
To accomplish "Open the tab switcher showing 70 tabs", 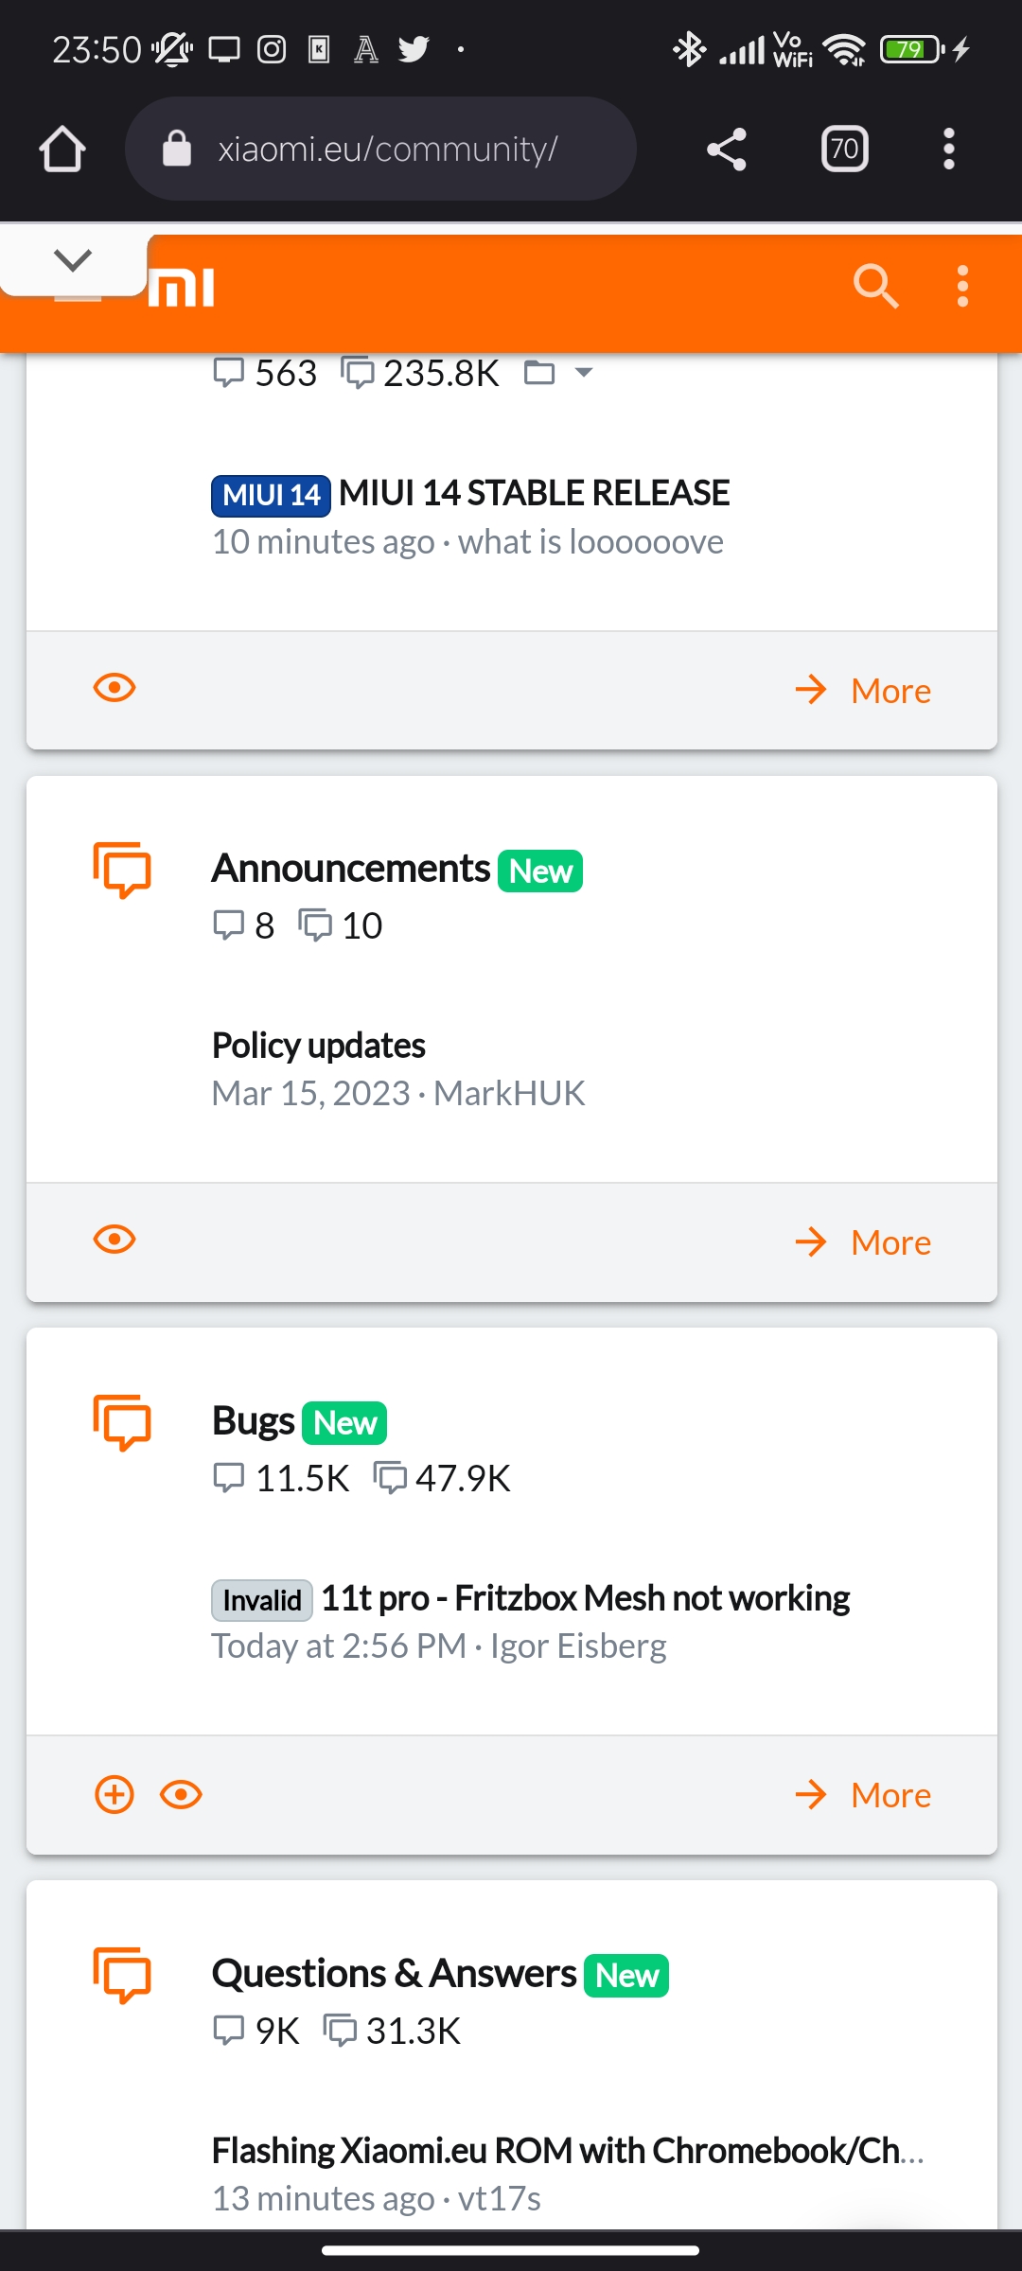I will (x=844, y=149).
